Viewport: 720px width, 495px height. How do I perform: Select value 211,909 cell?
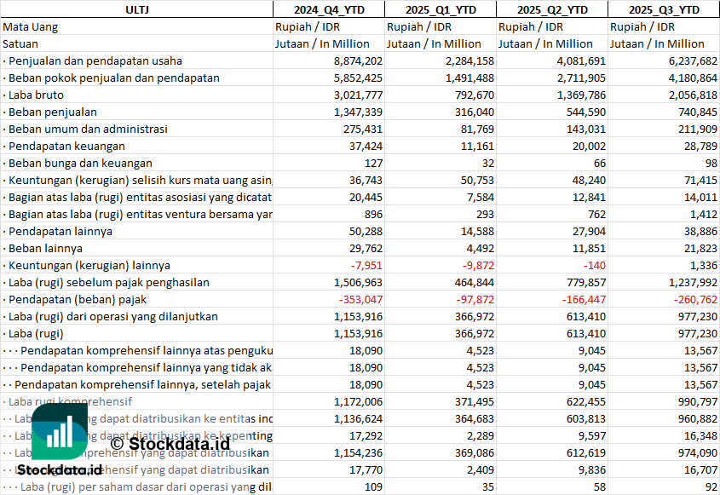pos(698,129)
